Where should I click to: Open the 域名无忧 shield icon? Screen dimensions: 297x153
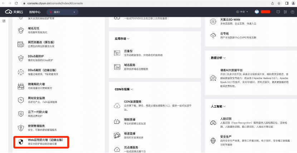21,30
